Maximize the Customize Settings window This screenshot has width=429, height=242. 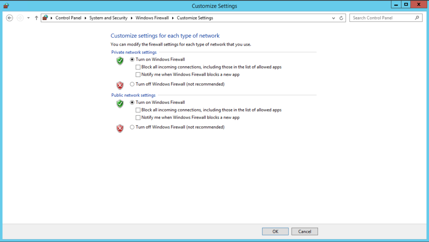tap(406, 4)
